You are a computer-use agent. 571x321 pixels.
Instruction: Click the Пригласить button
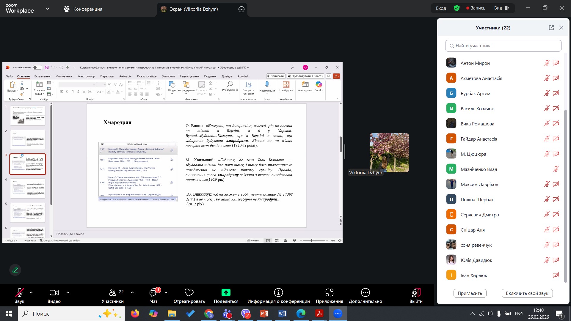click(x=470, y=293)
